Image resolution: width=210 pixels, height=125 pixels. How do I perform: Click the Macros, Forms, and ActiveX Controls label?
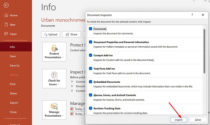click(115, 95)
